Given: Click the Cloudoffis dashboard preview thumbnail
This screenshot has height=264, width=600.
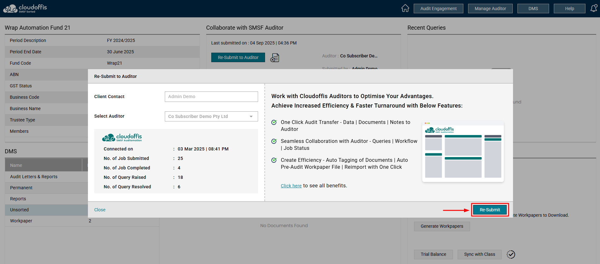Looking at the screenshot, I should click(x=463, y=152).
